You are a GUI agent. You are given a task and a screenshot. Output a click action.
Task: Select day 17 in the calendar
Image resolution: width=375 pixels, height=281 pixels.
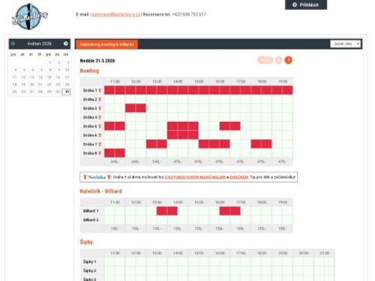[67, 77]
